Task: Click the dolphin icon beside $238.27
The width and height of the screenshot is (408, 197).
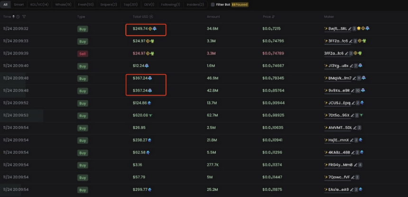Action: [149, 140]
